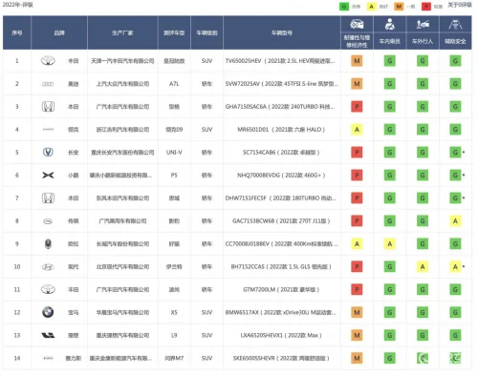The image size is (478, 376).
Task: Click the Honda logo in row 3
Action: point(48,107)
